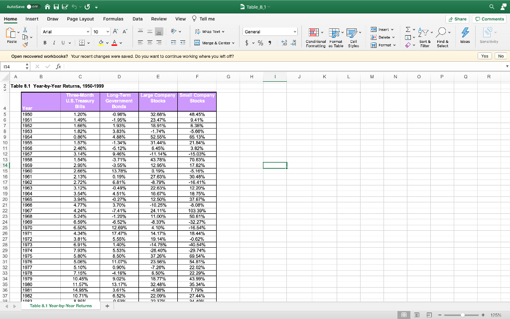The height and width of the screenshot is (319, 510).
Task: Click the Redo arrow in the title bar
Action: [87, 7]
